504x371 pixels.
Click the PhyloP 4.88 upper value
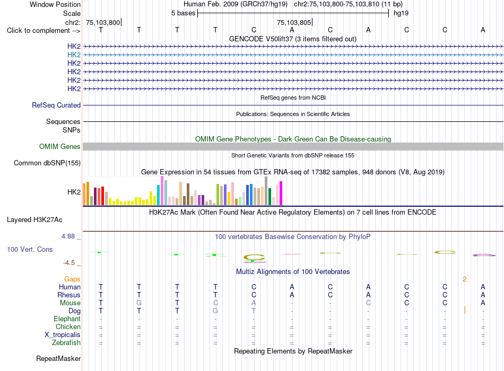click(68, 236)
